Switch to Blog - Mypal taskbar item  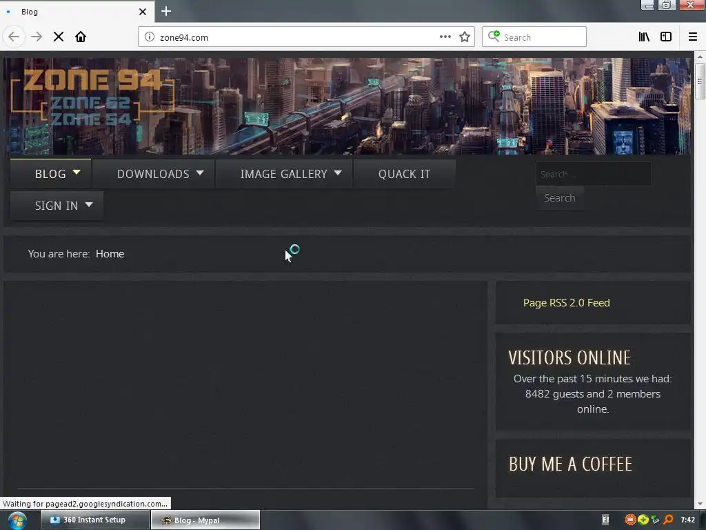click(x=205, y=520)
